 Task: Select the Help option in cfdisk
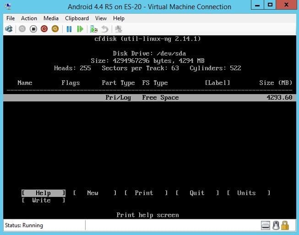click(x=43, y=193)
